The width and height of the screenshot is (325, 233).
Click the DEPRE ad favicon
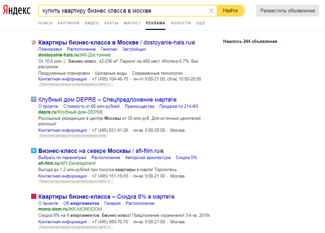tap(34, 99)
